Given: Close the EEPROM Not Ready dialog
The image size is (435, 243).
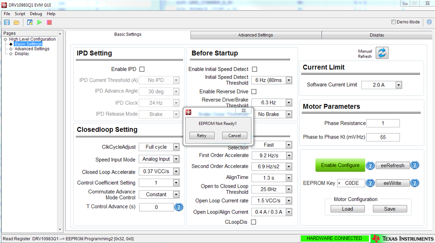Looking at the screenshot, I should tap(243, 110).
